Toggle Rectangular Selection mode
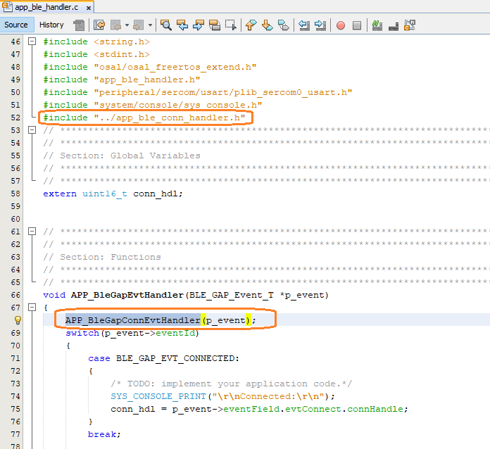 click(230, 25)
